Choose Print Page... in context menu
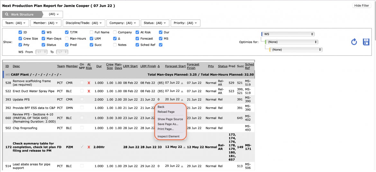This screenshot has height=172, width=376. 166,129
